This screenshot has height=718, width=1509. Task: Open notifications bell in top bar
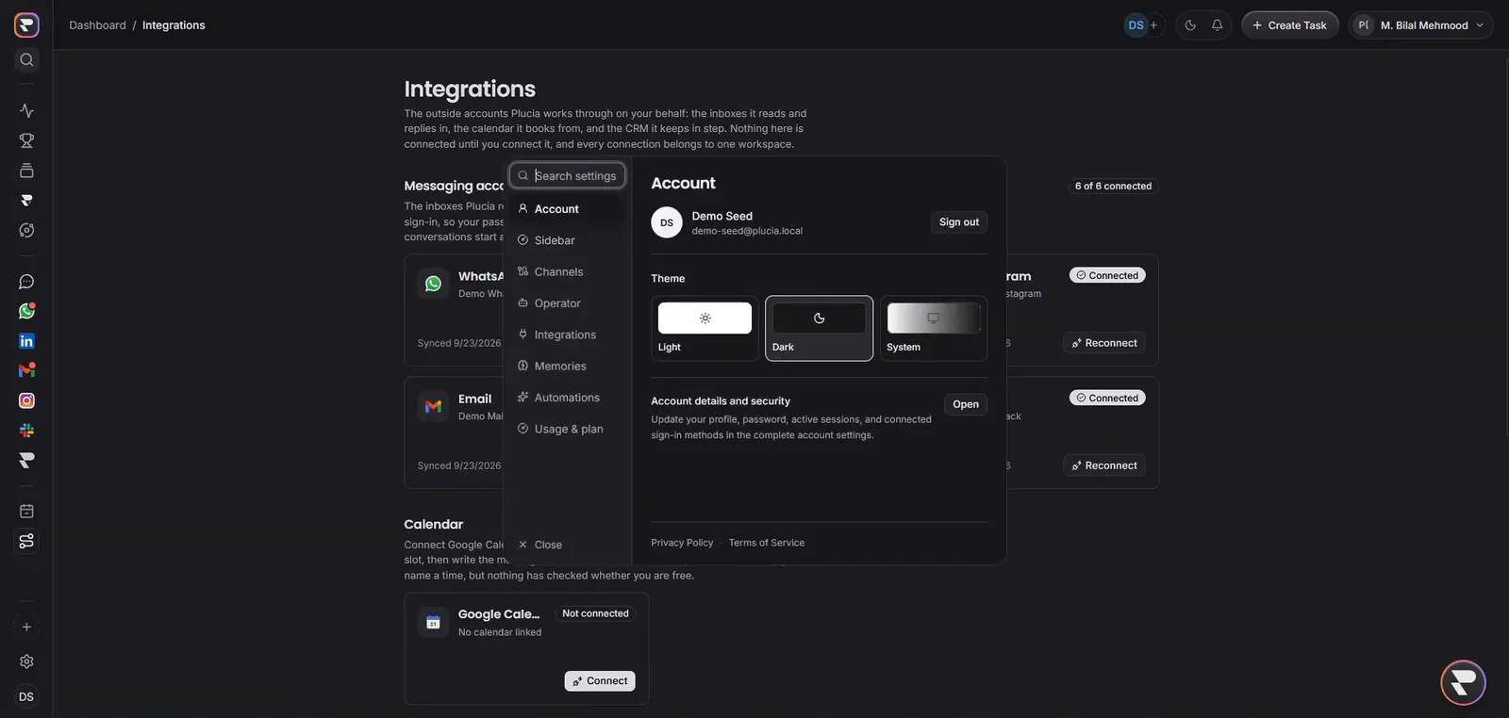point(1217,25)
